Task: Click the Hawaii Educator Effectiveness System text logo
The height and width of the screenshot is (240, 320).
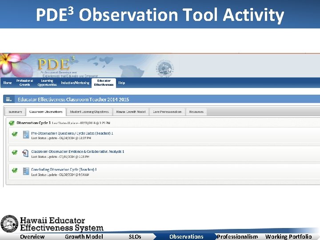Action: 62,224
